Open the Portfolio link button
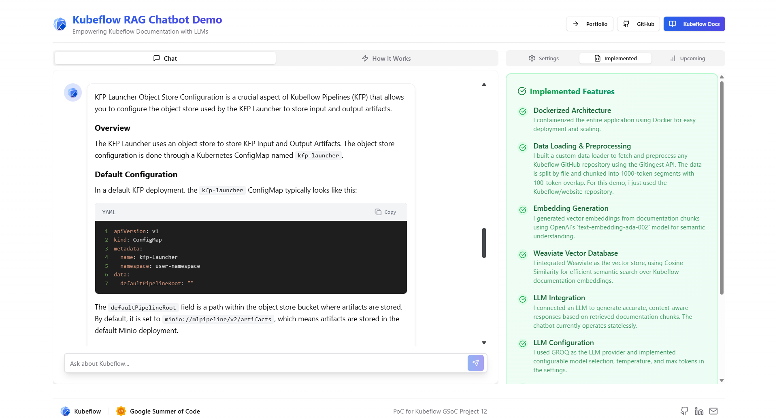Screen dimensions: 777x420 pyautogui.click(x=590, y=24)
